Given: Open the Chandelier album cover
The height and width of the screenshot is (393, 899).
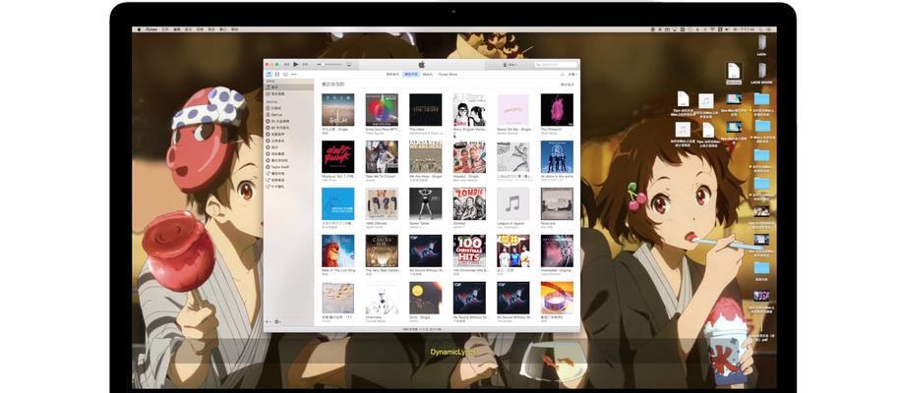Looking at the screenshot, I should 382,298.
